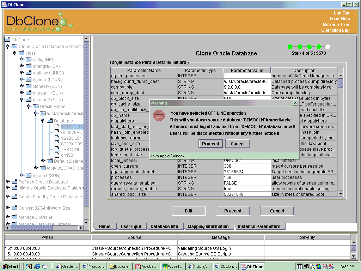Expand the clonesrv (SUN) host node

pos(22,86)
